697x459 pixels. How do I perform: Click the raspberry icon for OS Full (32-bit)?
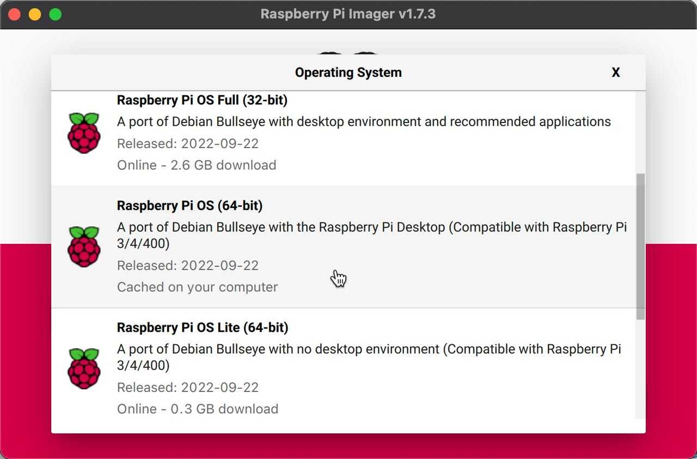click(84, 133)
